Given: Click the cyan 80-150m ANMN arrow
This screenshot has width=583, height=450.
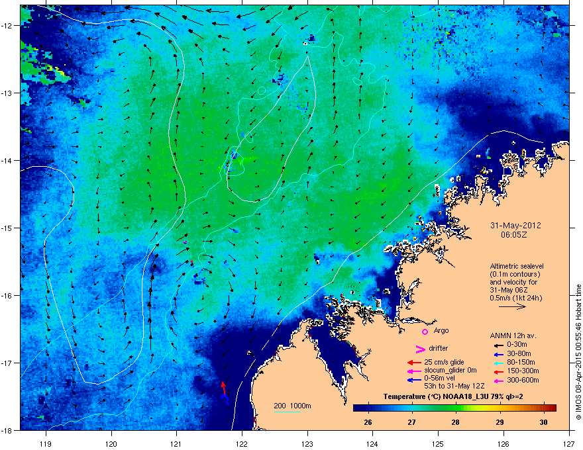Looking at the screenshot, I should click(499, 363).
